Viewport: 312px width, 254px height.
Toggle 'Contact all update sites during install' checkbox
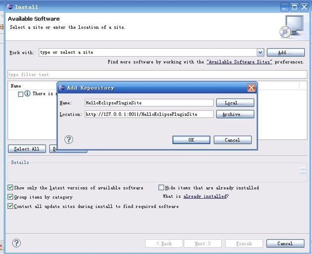(x=10, y=206)
